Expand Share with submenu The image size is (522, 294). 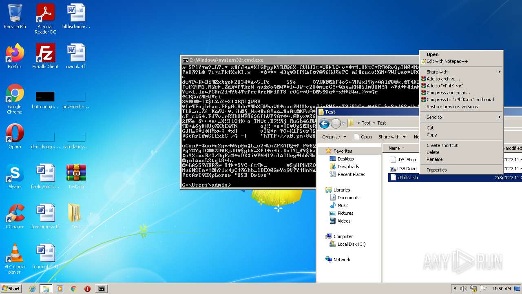(461, 72)
